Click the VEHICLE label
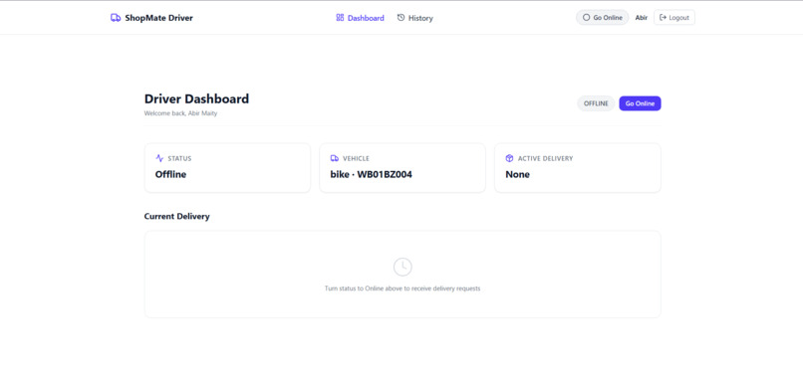The image size is (803, 385). (356, 158)
